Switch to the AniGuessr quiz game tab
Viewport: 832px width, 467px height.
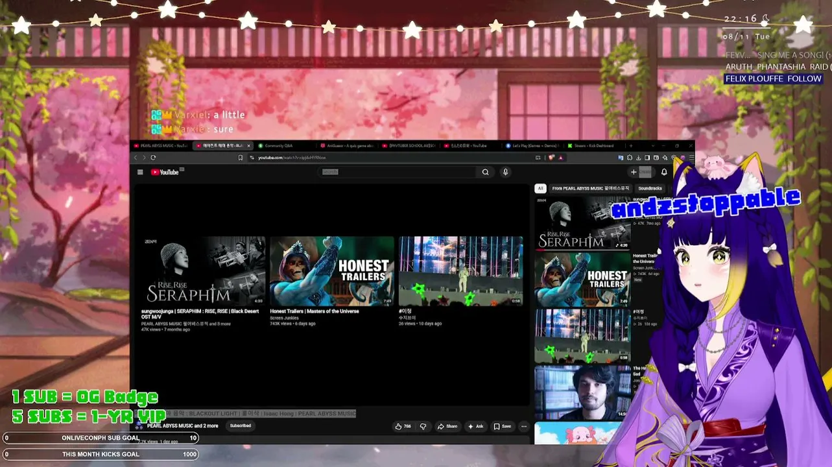pos(346,146)
